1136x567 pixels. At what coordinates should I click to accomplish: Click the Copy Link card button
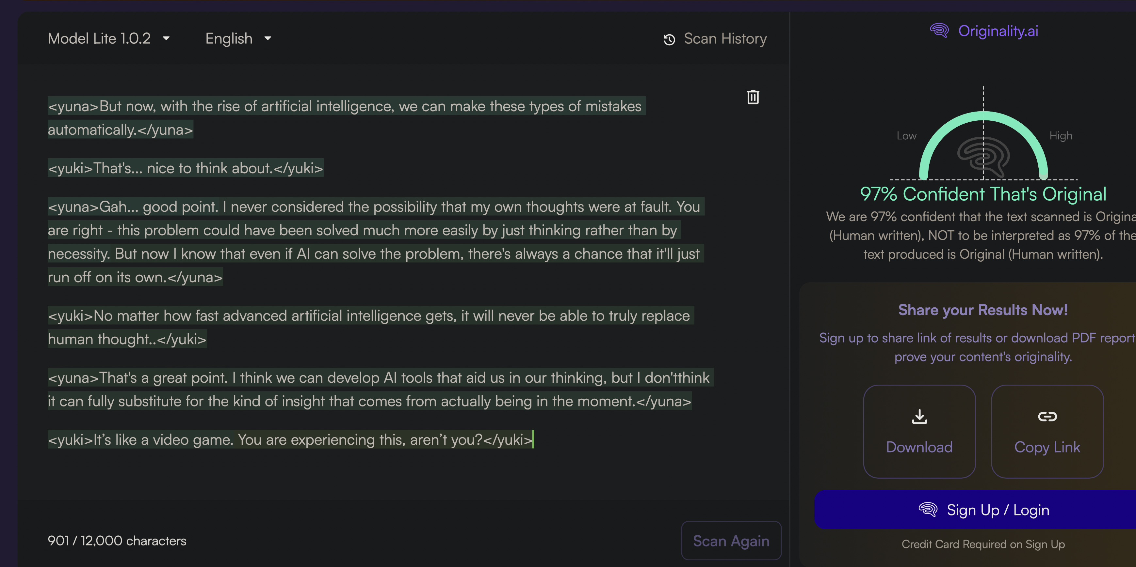(1047, 431)
